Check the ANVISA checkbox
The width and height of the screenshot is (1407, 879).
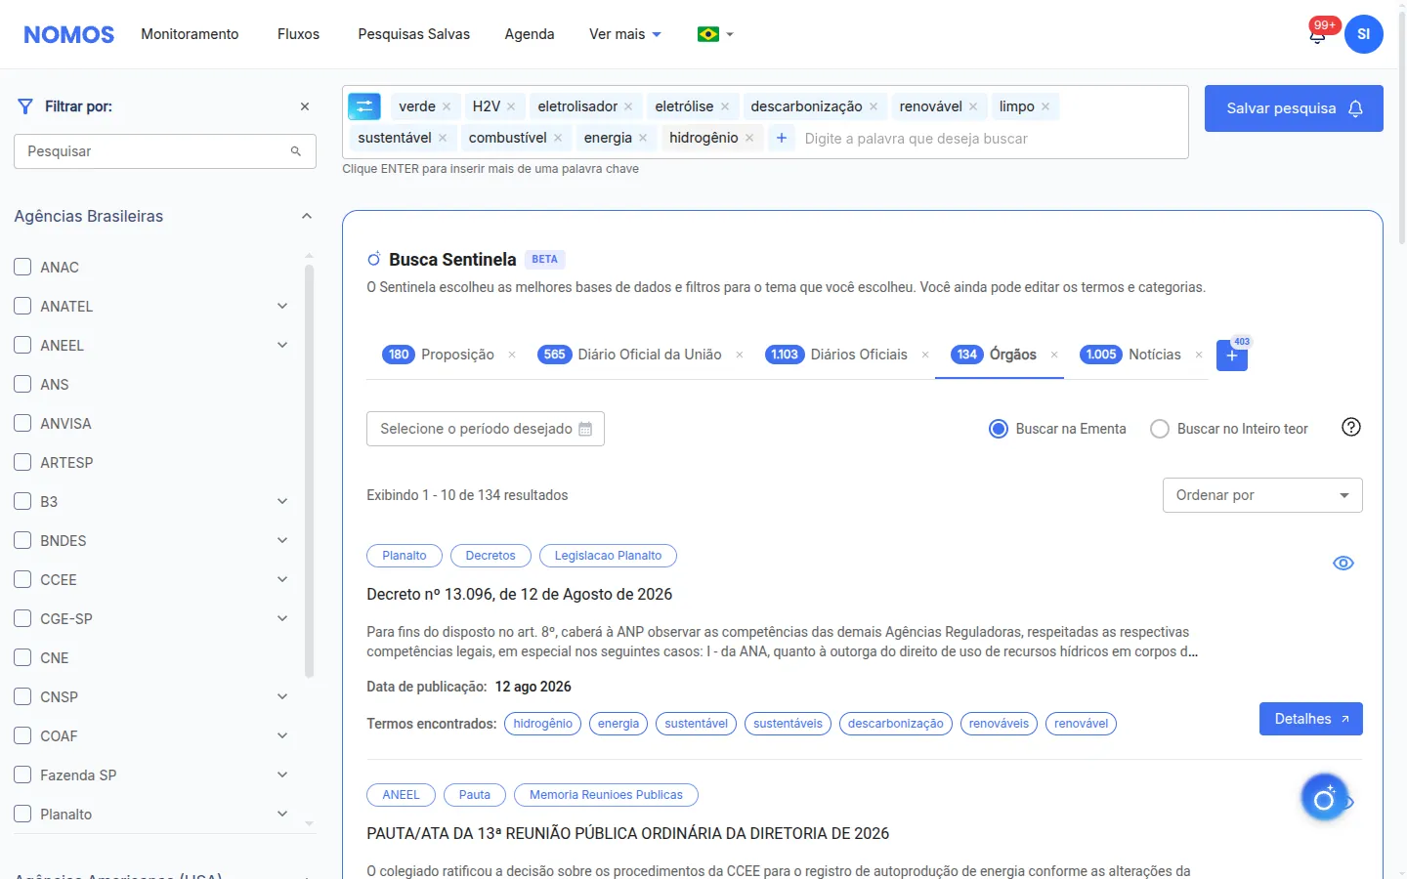click(22, 423)
